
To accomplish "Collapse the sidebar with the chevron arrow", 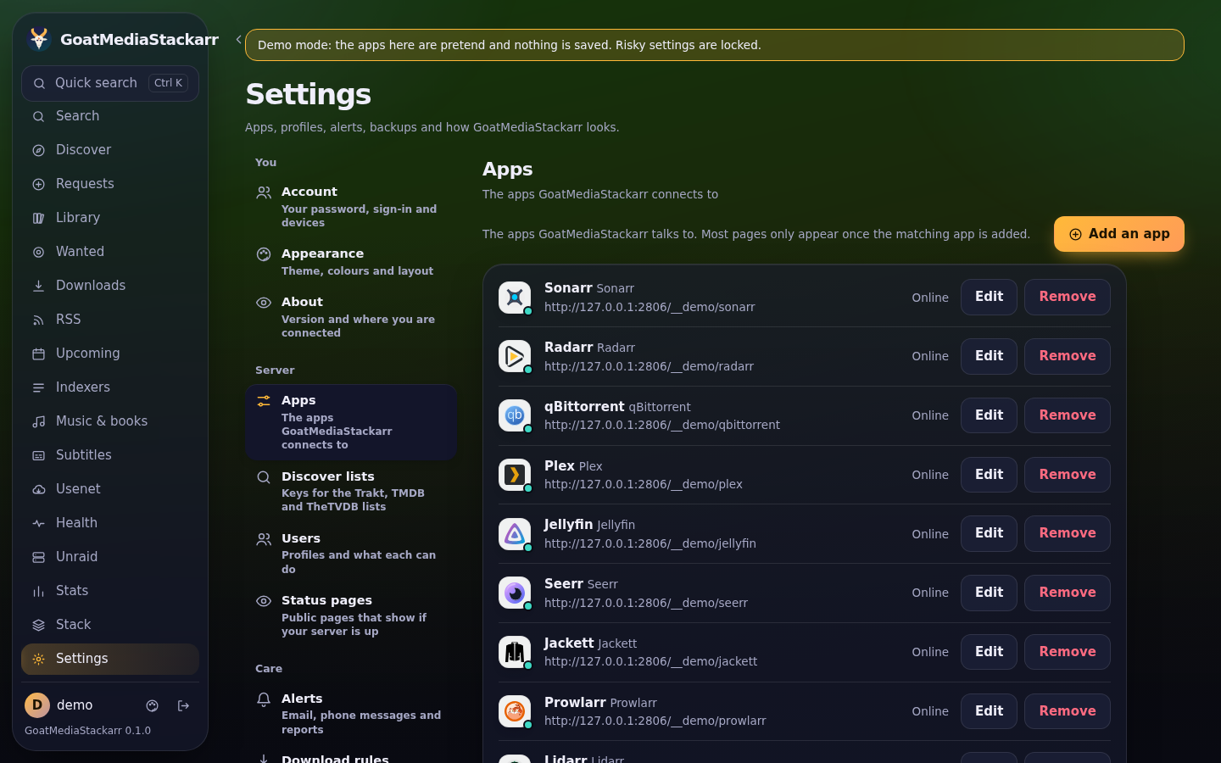I will 239,40.
